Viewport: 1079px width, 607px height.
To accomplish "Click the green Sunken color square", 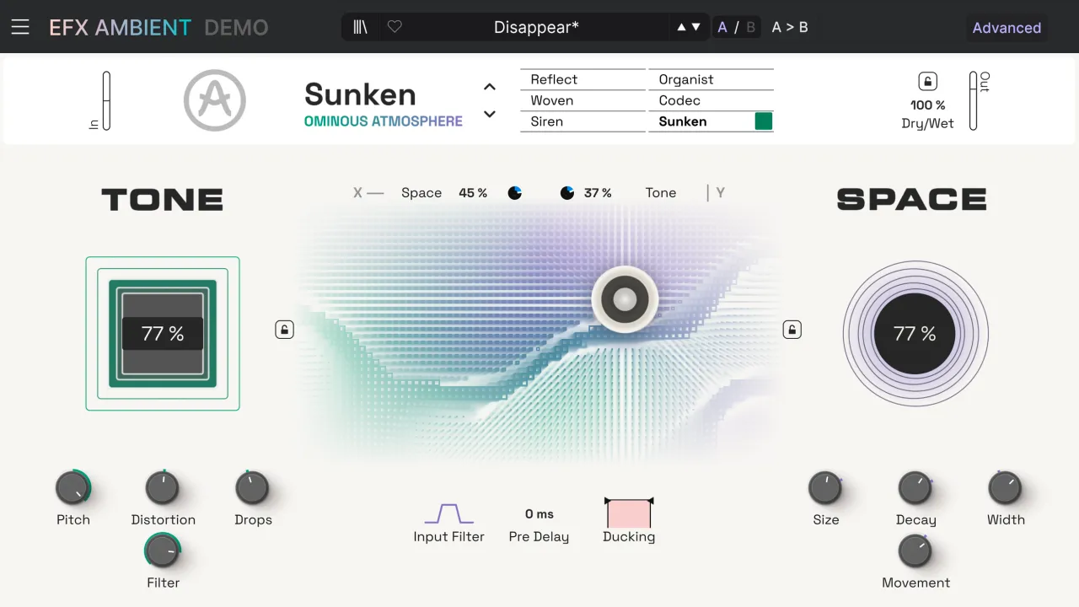I will coord(764,121).
